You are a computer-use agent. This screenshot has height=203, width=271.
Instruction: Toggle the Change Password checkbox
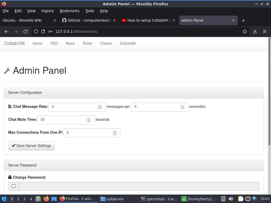13,186
